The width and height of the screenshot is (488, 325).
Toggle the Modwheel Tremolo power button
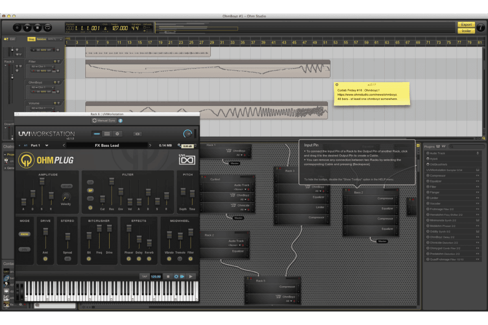click(x=180, y=258)
